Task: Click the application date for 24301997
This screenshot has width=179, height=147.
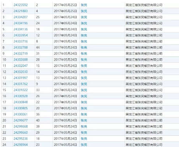Action: [x=65, y=78]
